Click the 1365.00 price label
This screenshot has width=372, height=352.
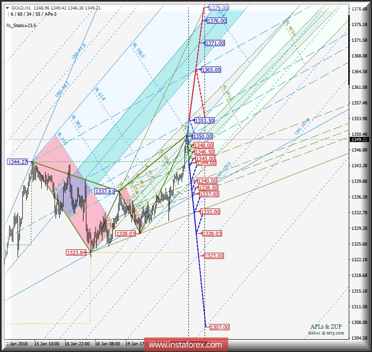211,70
